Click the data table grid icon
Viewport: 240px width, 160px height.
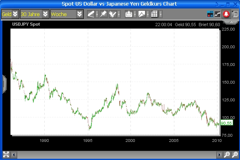(x=154, y=14)
